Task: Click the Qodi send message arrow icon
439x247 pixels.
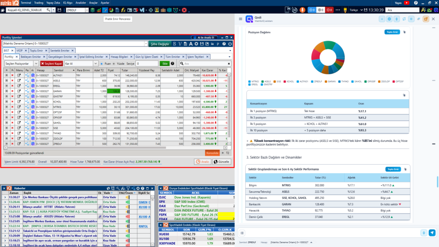Action: click(x=432, y=233)
